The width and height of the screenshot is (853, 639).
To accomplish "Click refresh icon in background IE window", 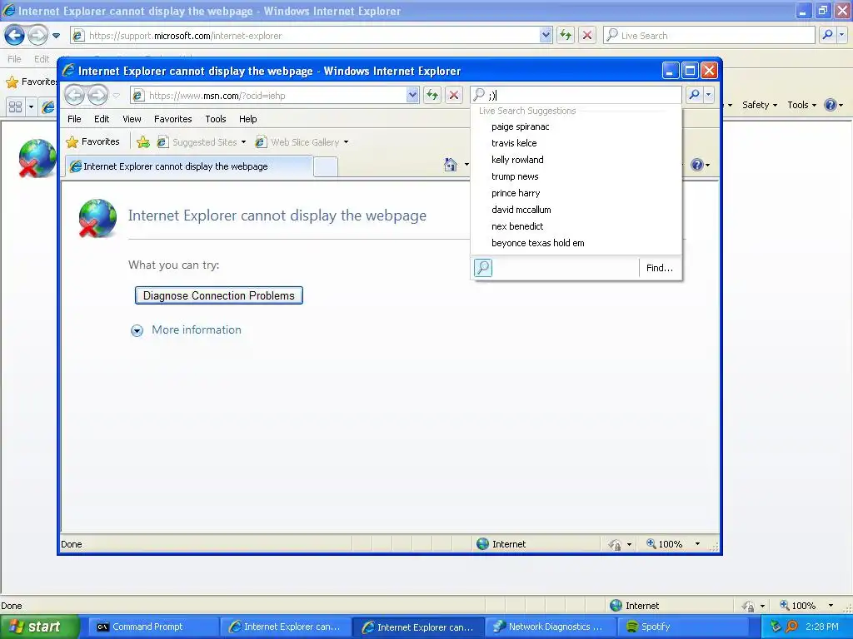I will click(566, 36).
